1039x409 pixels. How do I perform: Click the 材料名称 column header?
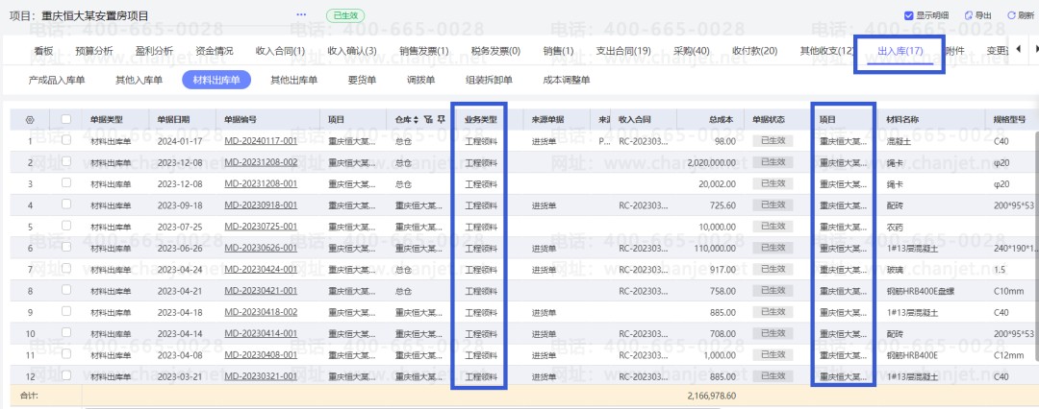point(902,120)
